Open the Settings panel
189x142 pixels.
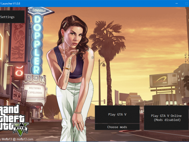pyautogui.click(x=12, y=17)
